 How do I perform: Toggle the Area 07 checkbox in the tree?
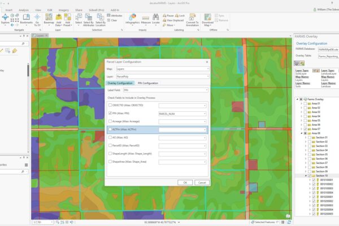305,129
